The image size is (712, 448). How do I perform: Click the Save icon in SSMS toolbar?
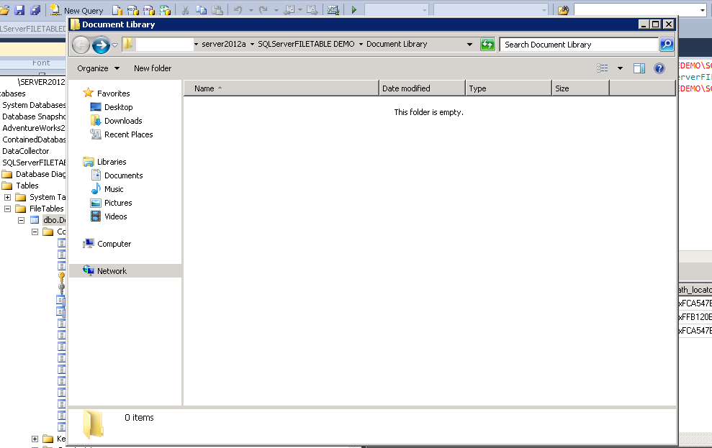pos(19,10)
